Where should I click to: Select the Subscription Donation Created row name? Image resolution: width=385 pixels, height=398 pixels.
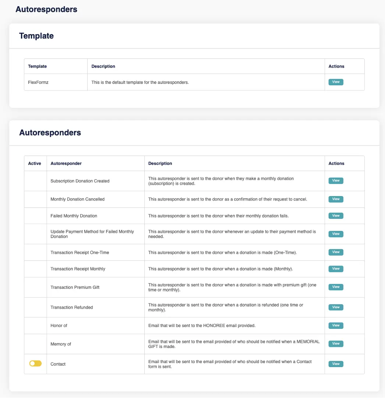click(80, 181)
